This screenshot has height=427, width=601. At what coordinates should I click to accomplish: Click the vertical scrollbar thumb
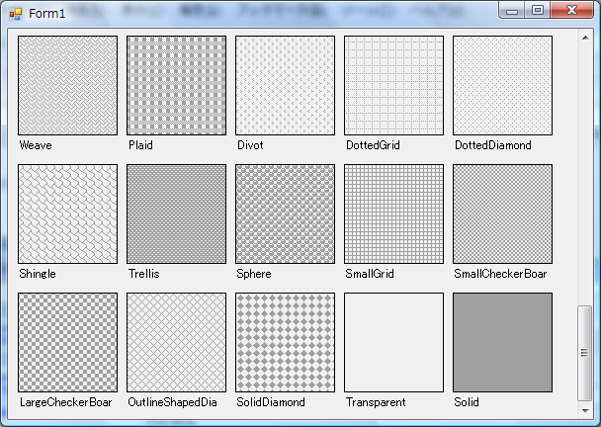click(584, 351)
